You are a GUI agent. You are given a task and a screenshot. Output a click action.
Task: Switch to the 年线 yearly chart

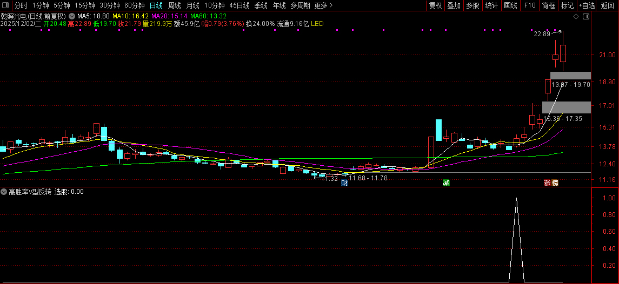pyautogui.click(x=279, y=5)
